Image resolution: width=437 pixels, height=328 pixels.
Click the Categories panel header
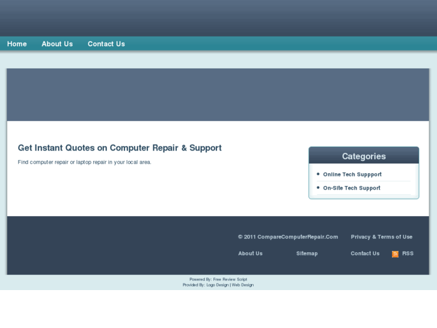364,155
